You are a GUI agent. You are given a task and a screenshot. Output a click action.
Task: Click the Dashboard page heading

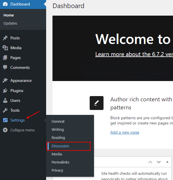click(68, 6)
